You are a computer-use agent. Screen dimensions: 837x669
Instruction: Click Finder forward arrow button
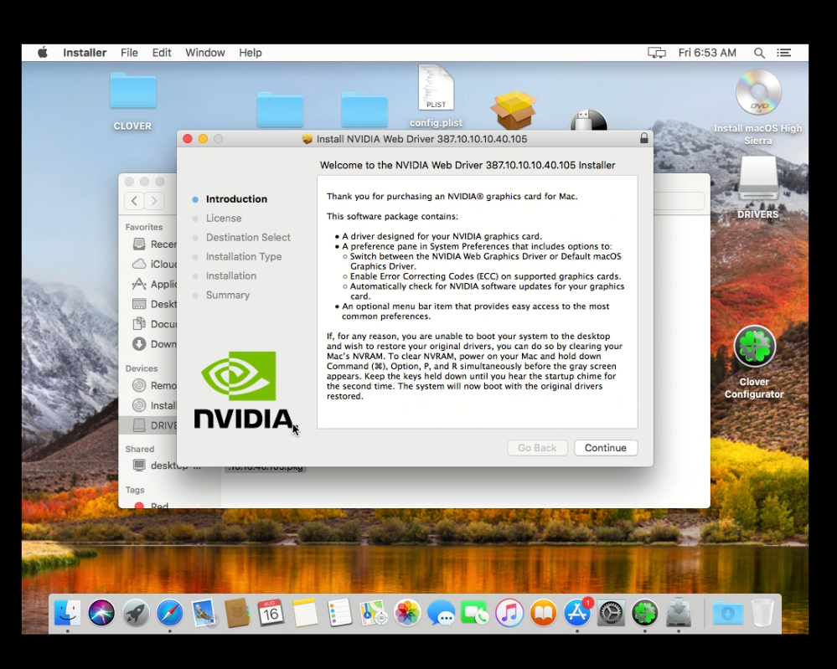[x=153, y=201]
